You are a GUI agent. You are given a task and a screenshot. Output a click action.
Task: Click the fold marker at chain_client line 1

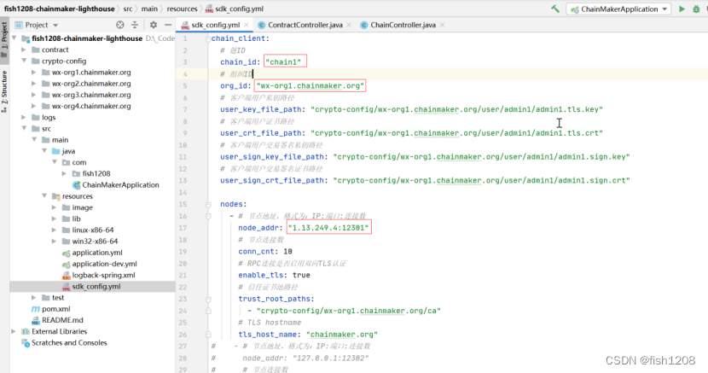coord(208,38)
